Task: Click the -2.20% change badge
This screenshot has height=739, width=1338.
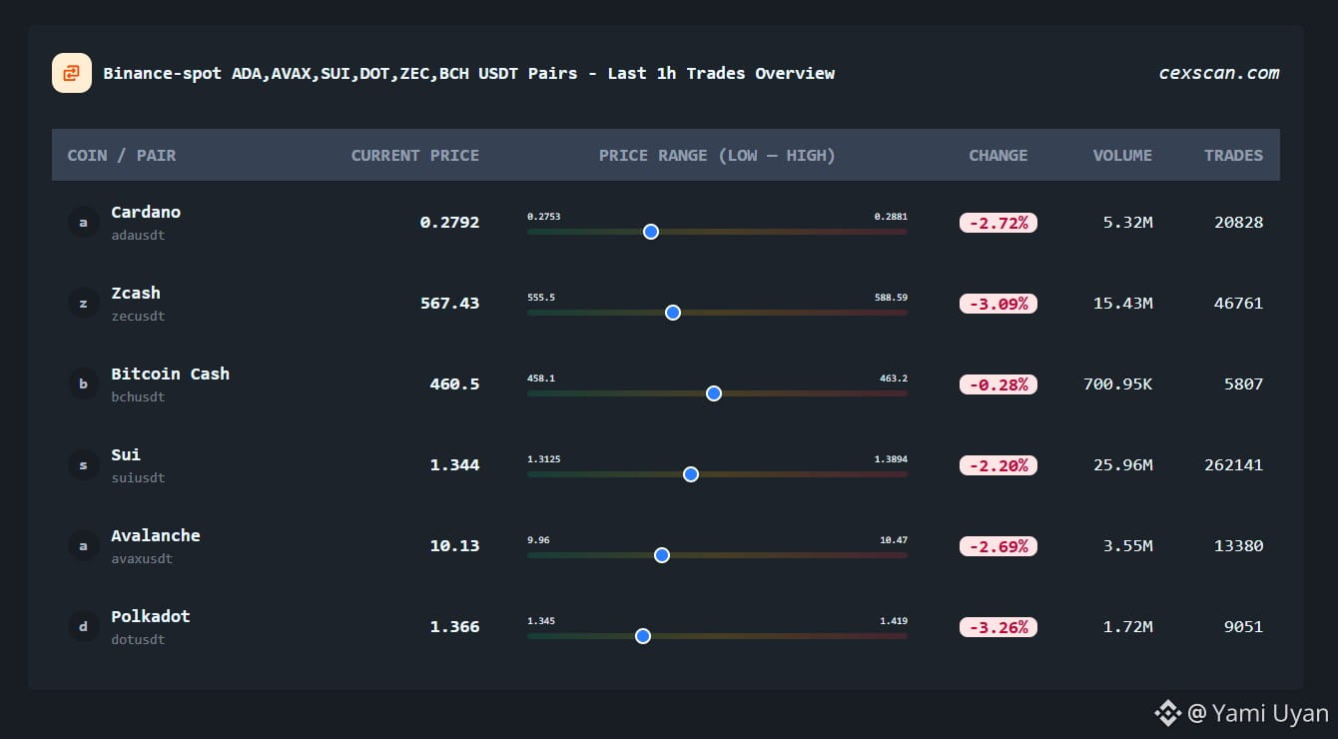Action: coord(999,465)
